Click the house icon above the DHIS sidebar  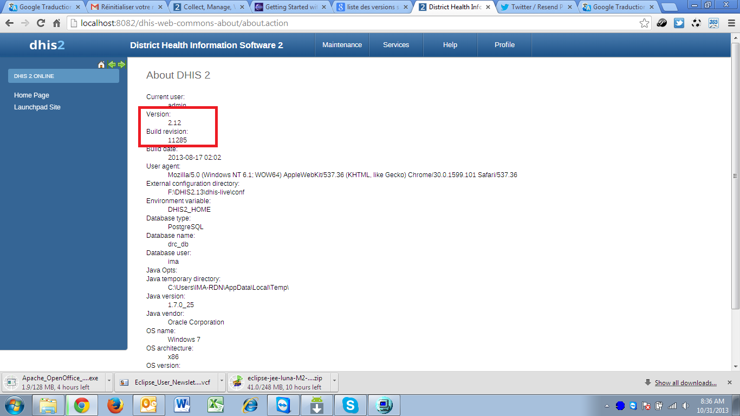coord(101,64)
